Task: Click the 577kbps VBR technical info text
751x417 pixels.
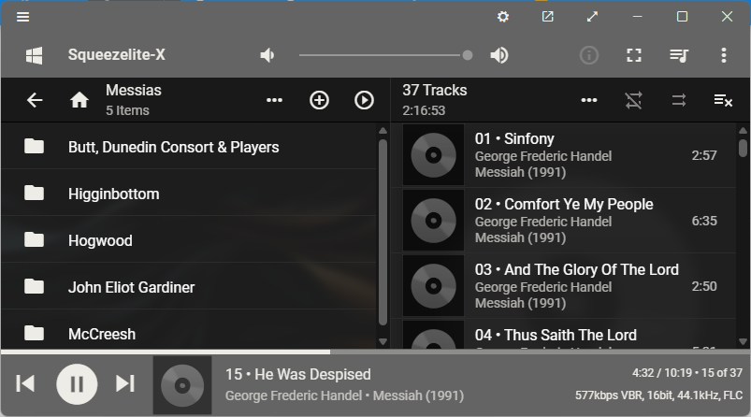Action: [x=658, y=395]
